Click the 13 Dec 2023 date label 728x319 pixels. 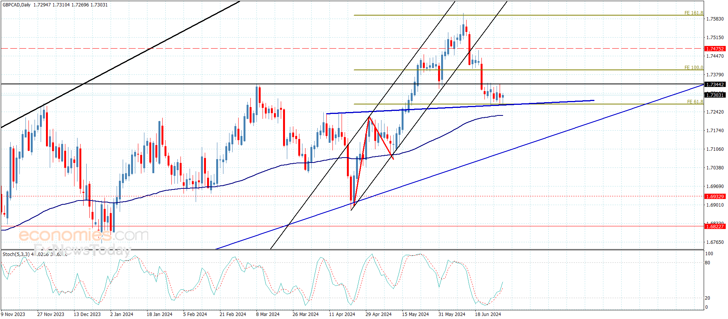[x=87, y=314]
